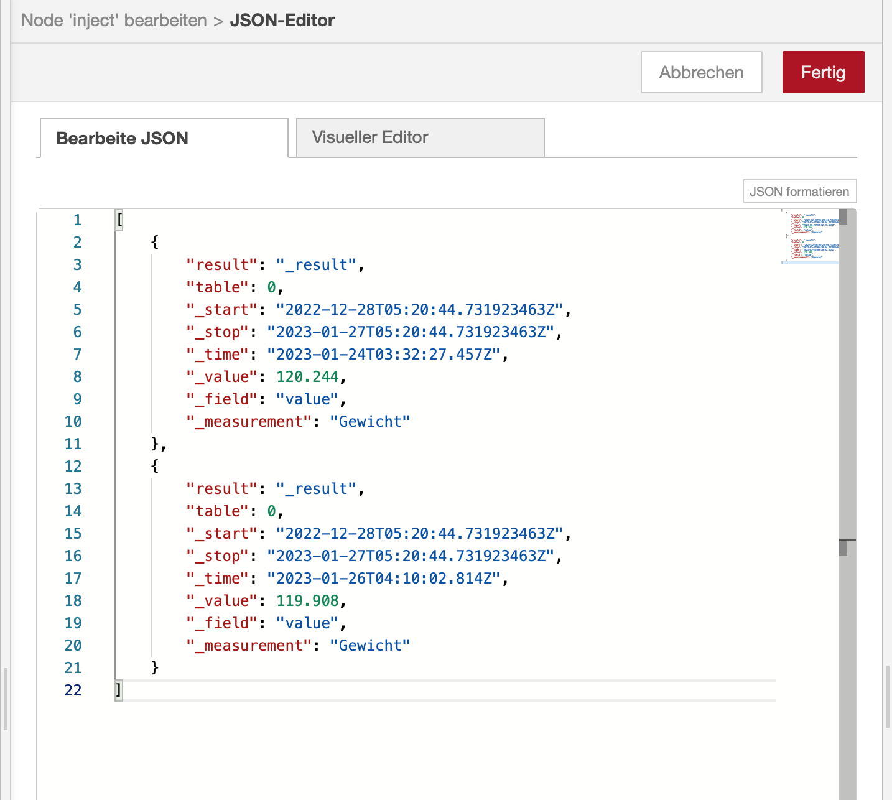This screenshot has height=800, width=892.
Task: Click the "table" key on line 14
Action: click(x=218, y=511)
